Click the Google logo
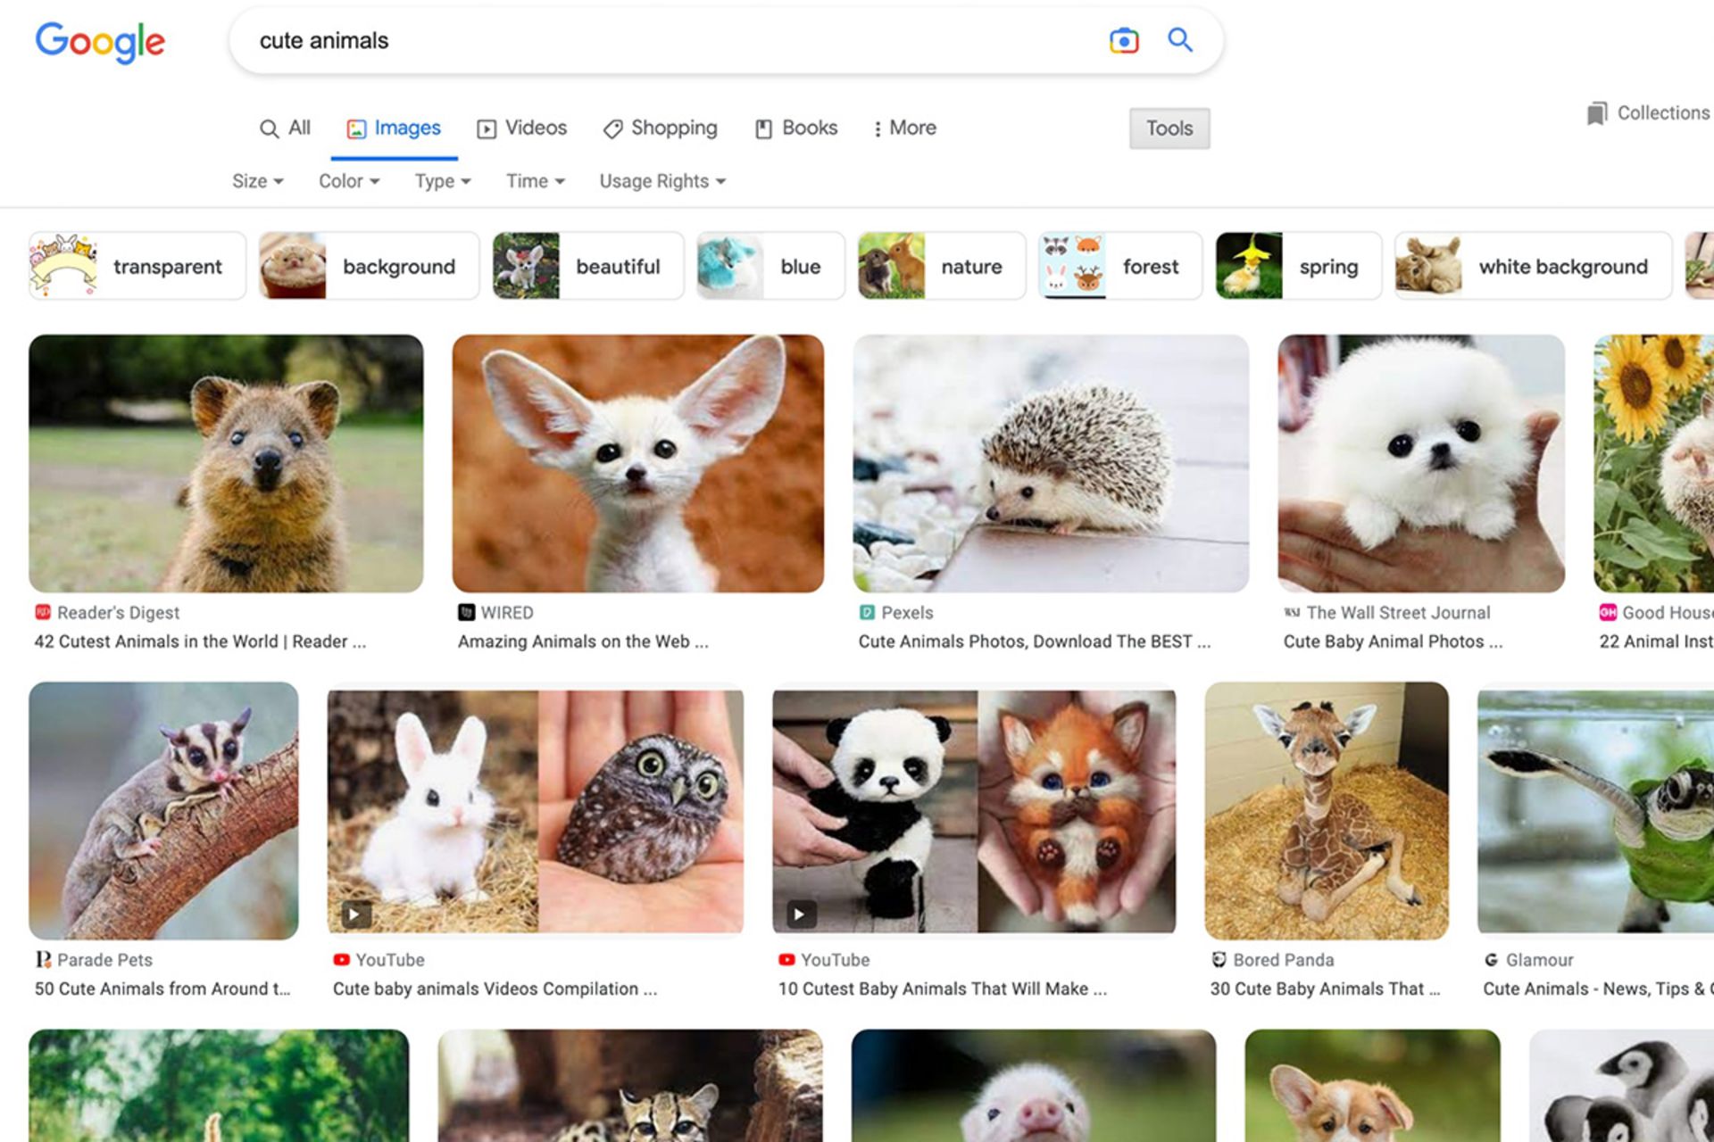Viewport: 1714px width, 1142px height. [100, 42]
